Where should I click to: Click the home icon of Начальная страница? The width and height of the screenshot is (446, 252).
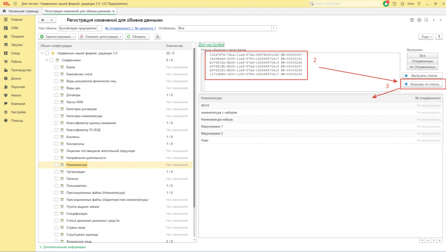click(x=4, y=11)
